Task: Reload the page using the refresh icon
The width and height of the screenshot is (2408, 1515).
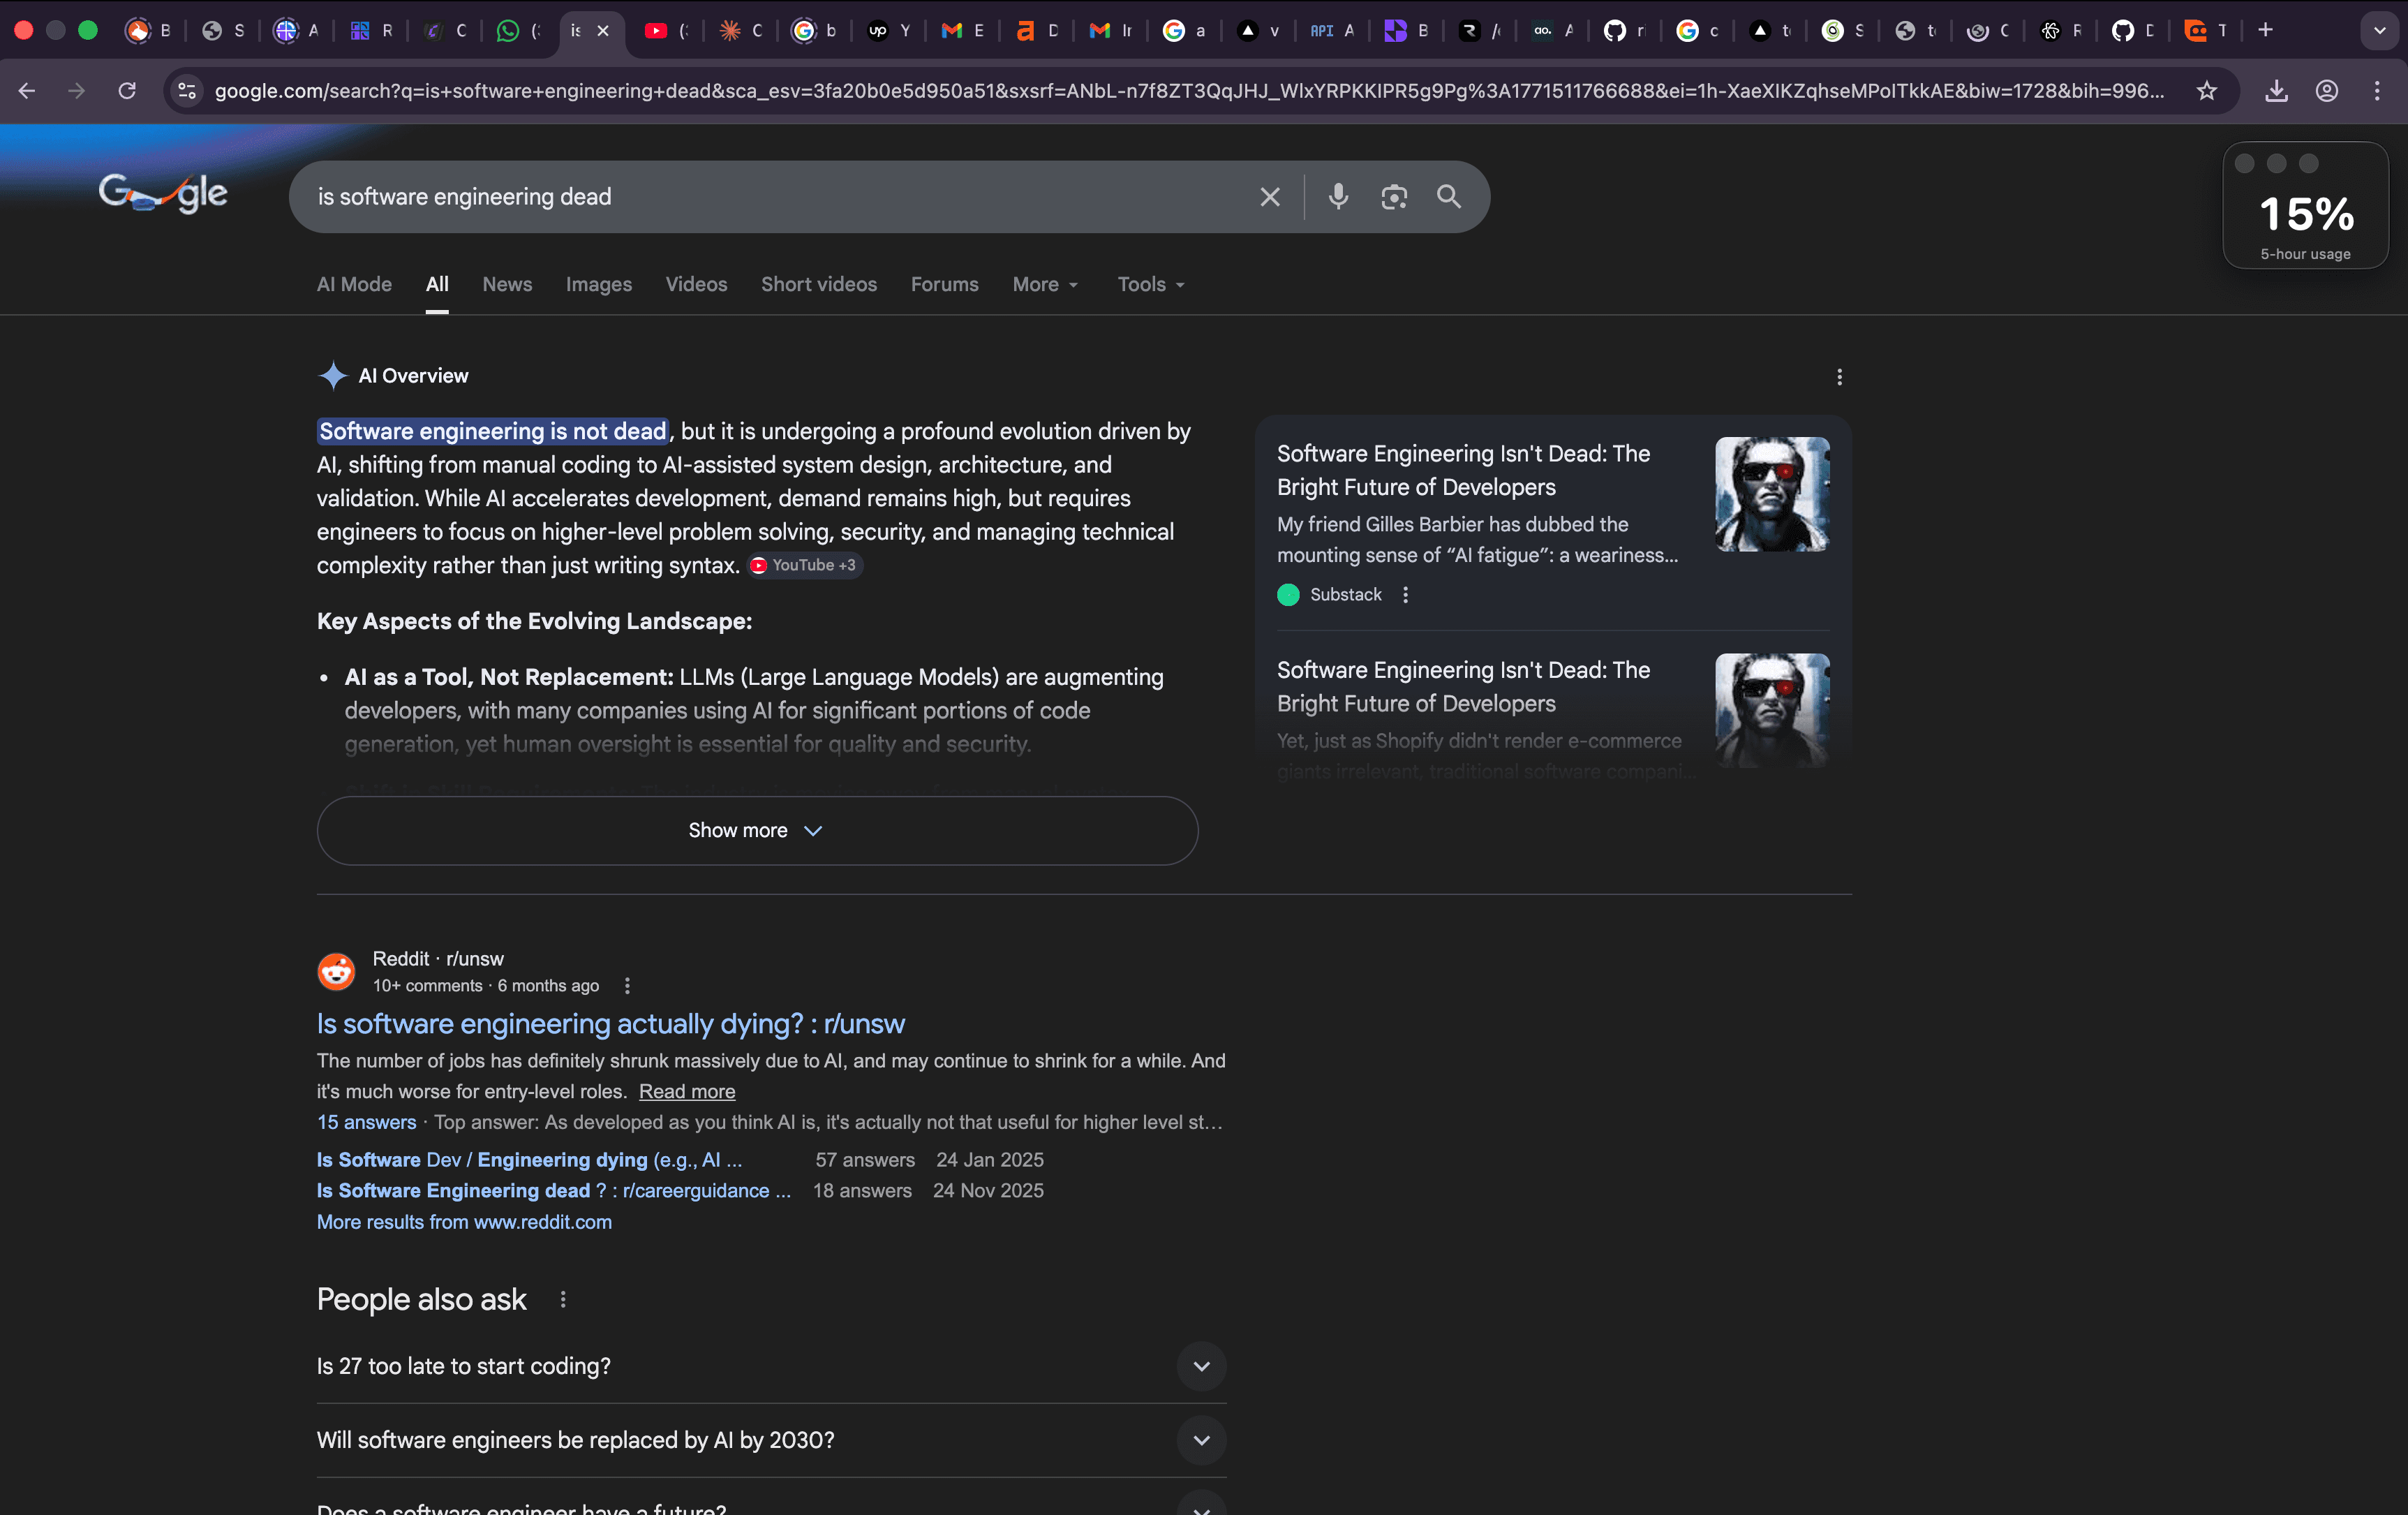Action: click(x=126, y=91)
